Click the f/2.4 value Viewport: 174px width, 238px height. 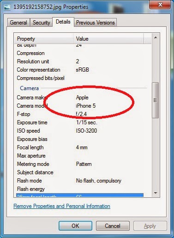(x=81, y=114)
